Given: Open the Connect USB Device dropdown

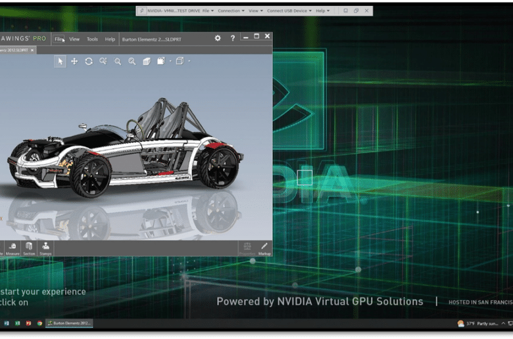Looking at the screenshot, I should (x=289, y=11).
